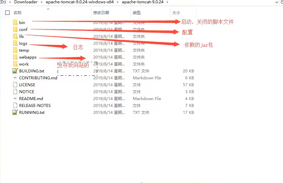This screenshot has height=183, width=283.
Task: Select the work folder icon
Action: point(15,64)
